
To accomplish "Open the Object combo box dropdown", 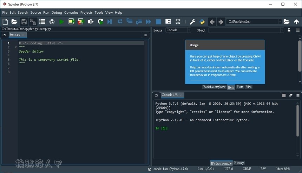I will pos(282,30).
